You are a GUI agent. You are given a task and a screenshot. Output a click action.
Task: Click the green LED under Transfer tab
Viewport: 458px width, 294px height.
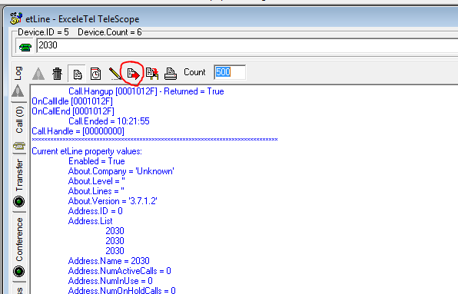19,201
